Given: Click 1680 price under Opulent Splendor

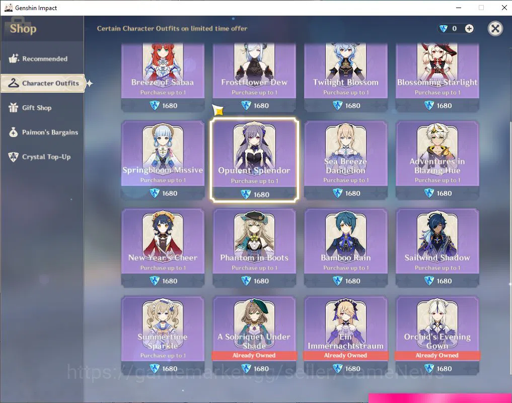Looking at the screenshot, I should 262,194.
